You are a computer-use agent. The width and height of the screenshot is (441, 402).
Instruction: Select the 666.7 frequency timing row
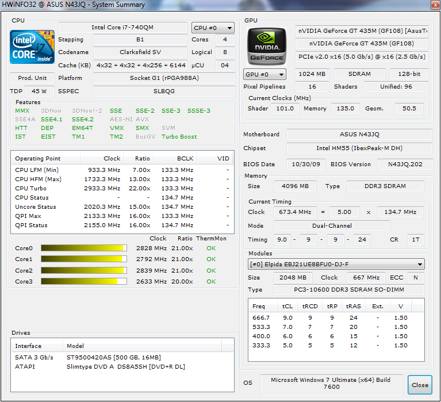[336, 318]
